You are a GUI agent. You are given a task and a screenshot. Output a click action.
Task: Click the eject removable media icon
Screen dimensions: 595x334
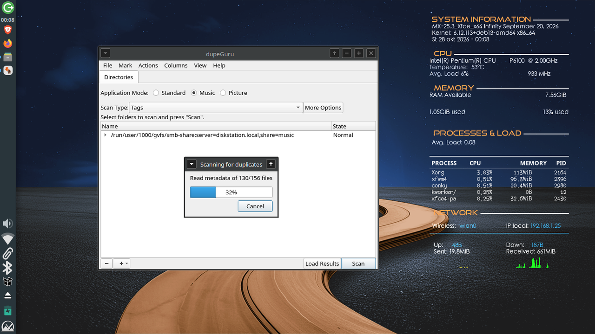click(7, 295)
